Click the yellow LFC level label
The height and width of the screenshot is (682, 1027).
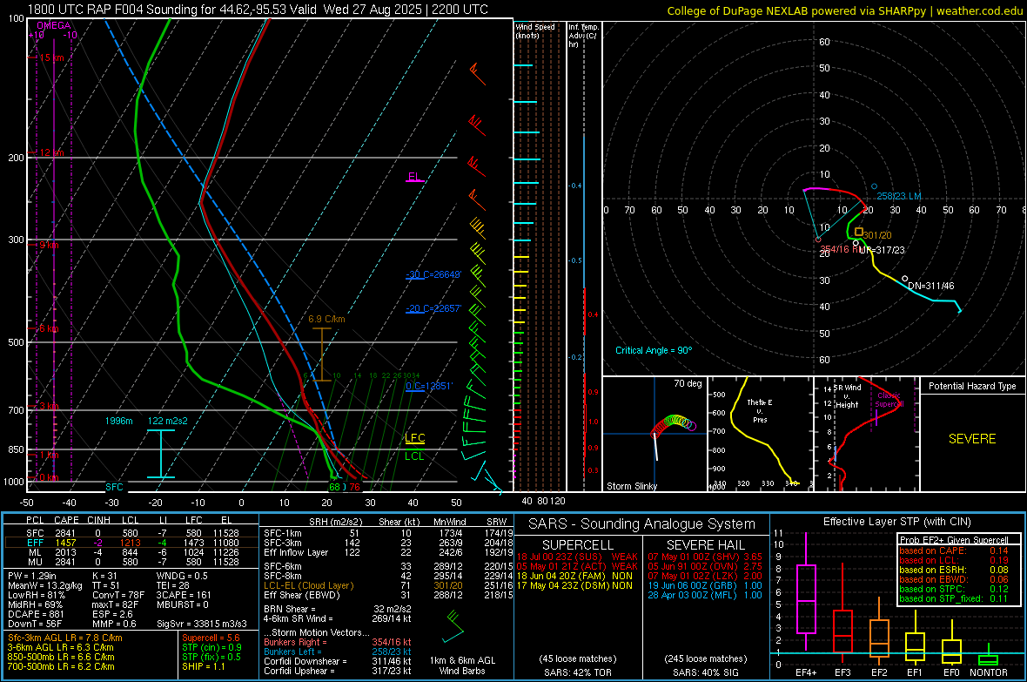pyautogui.click(x=414, y=437)
